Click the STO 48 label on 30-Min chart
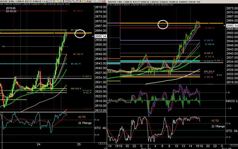The height and width of the screenshot is (149, 238). (x=100, y=128)
